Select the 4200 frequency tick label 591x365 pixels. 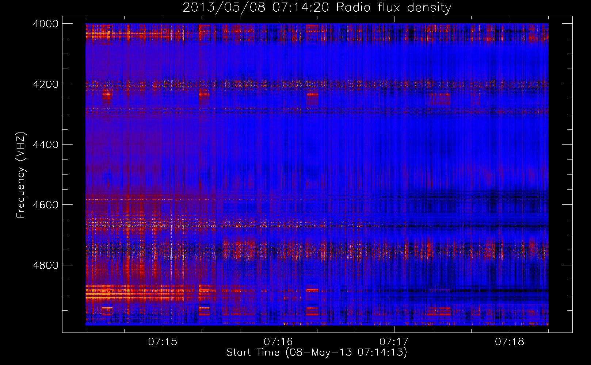[46, 84]
